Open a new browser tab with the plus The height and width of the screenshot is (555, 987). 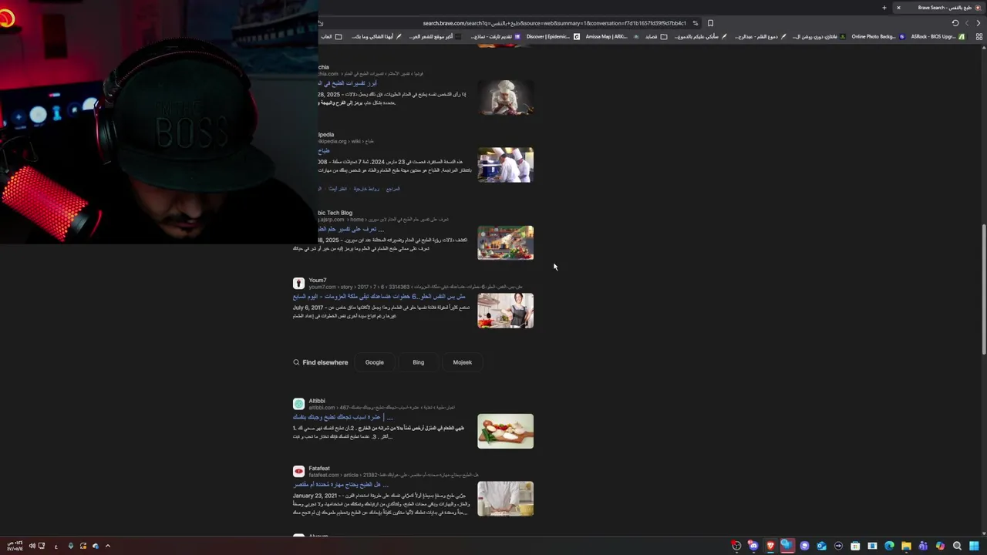[884, 8]
